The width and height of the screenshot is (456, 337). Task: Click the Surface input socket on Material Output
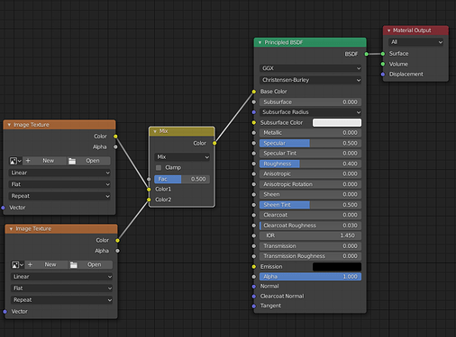tap(383, 54)
